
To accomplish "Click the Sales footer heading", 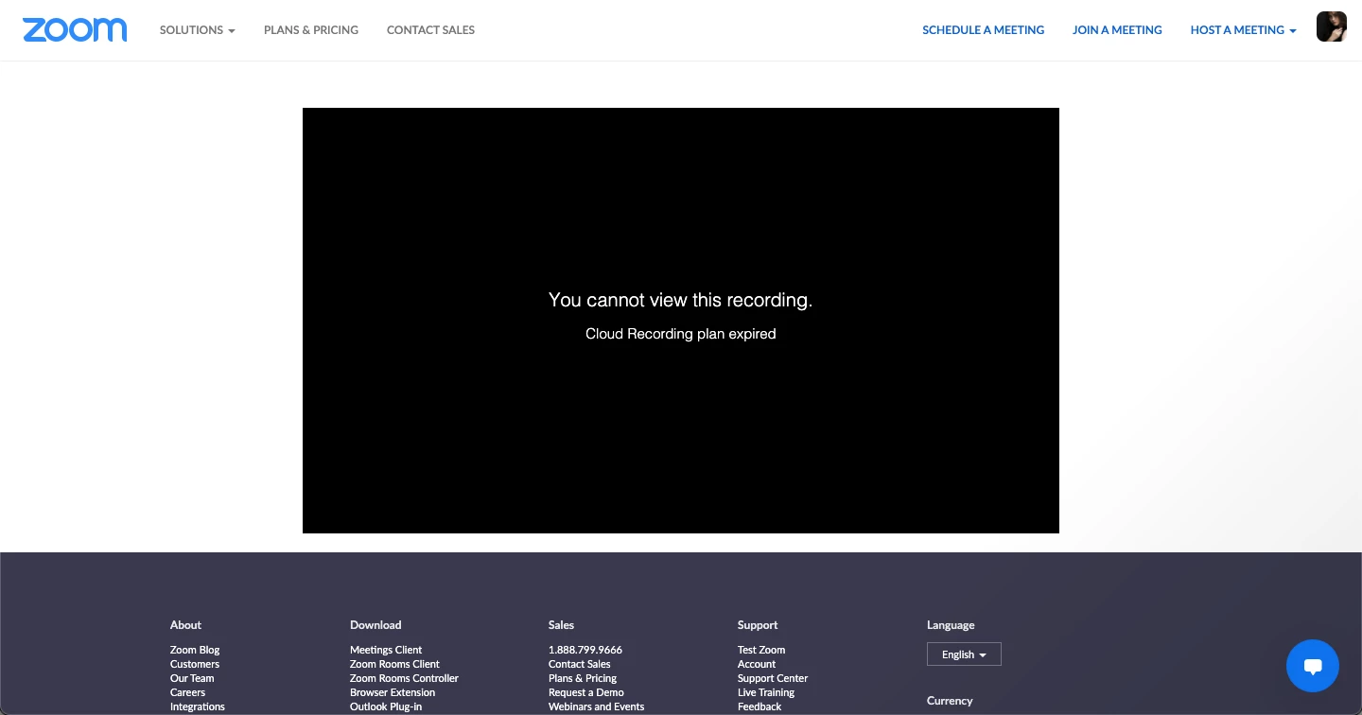I will (x=561, y=625).
